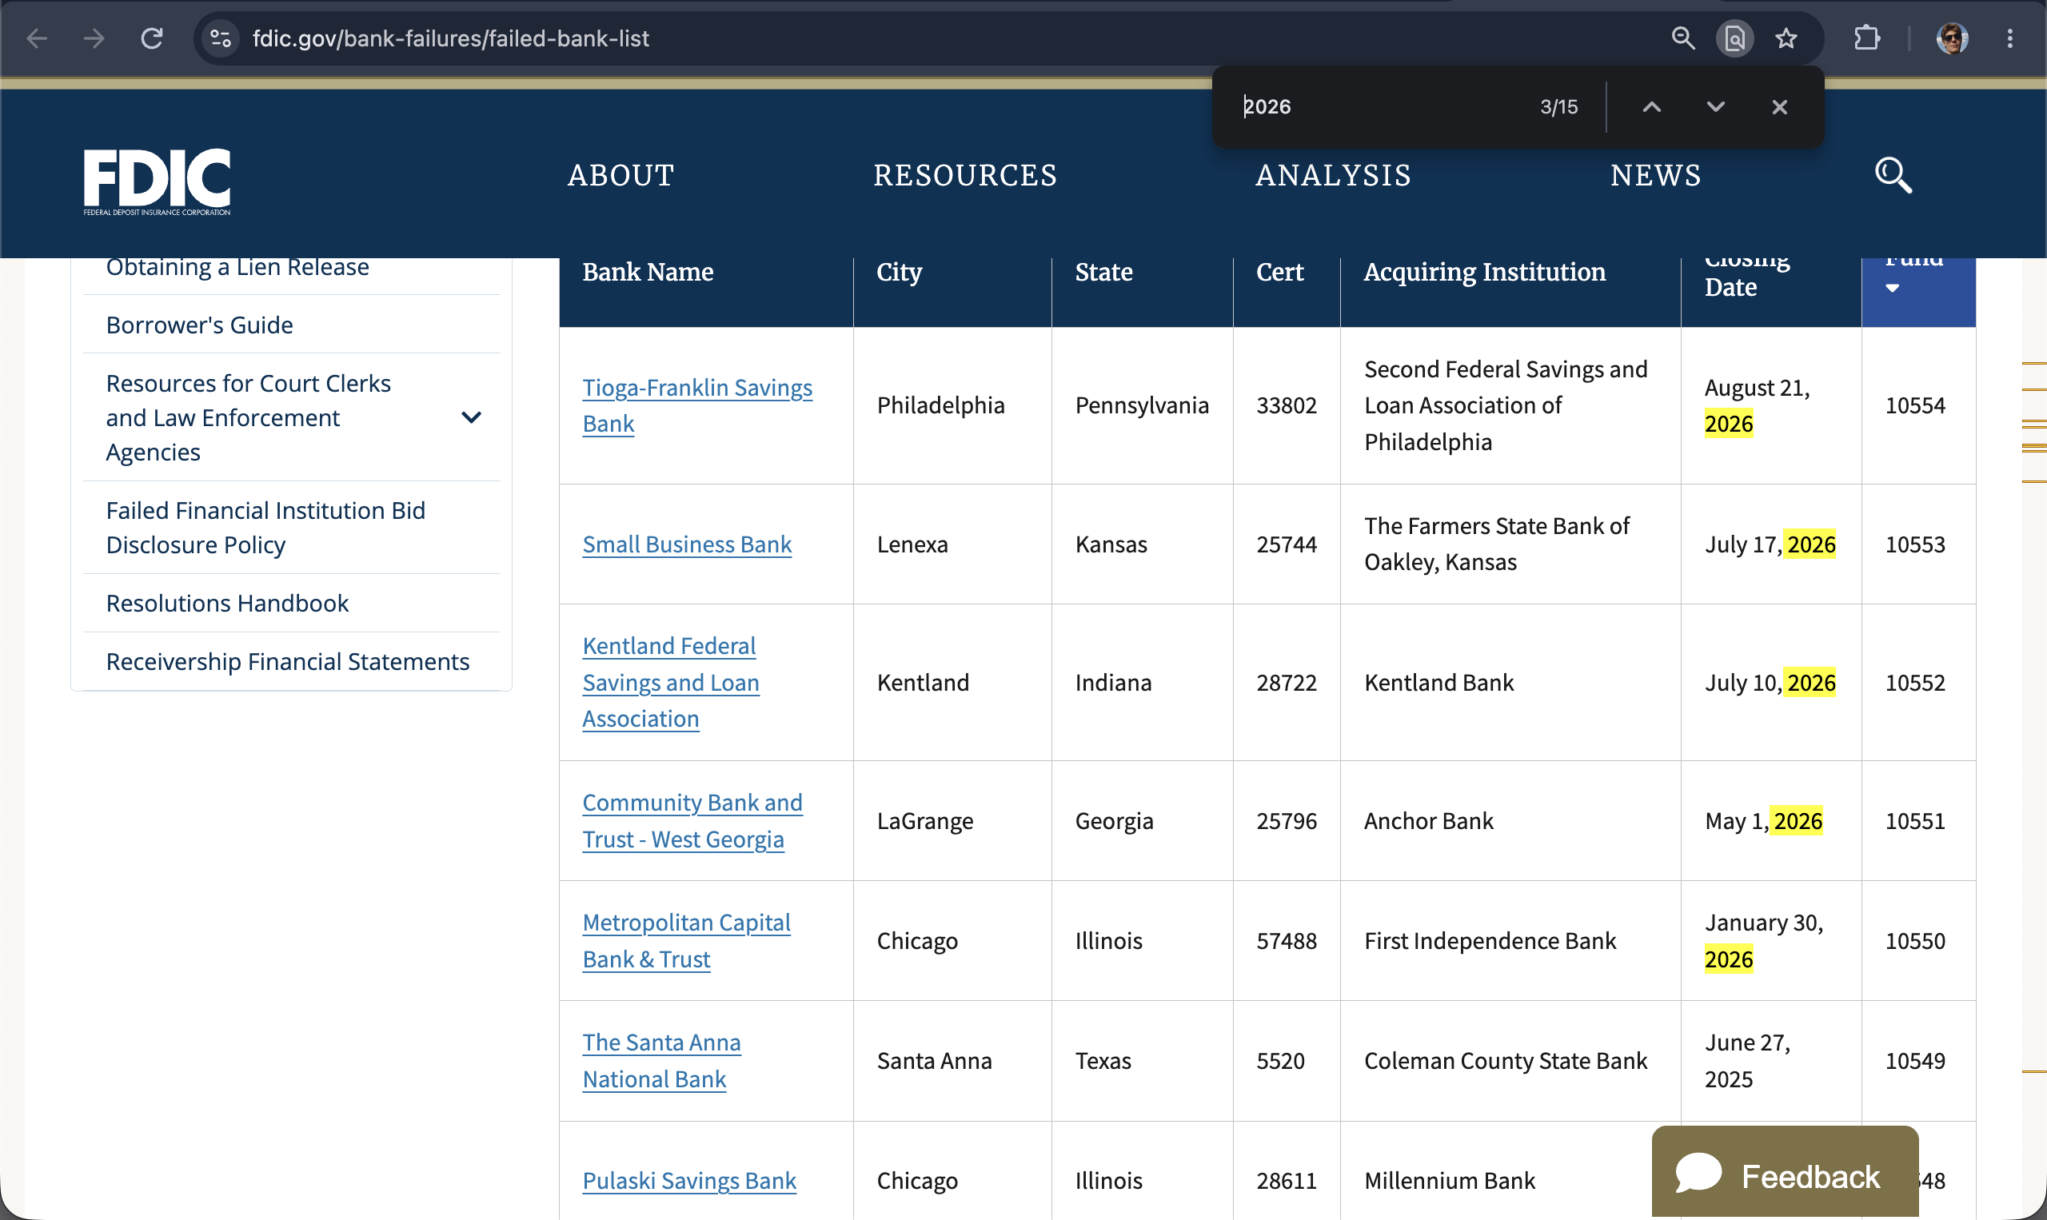
Task: Bookmark this page with the star icon
Action: [x=1786, y=38]
